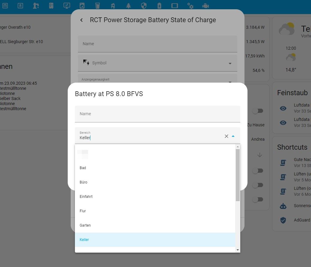Open the washing machine view tab
The height and width of the screenshot is (267, 311).
(82, 6)
